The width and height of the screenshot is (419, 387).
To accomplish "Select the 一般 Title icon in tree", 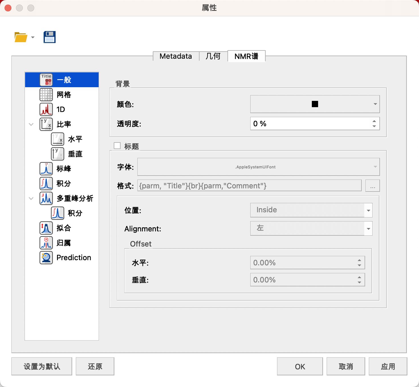I will click(46, 80).
